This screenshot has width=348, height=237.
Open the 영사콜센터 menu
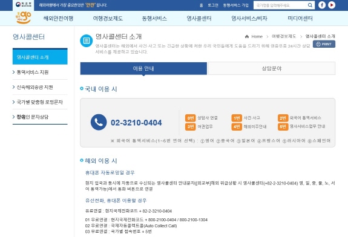[x=199, y=18]
